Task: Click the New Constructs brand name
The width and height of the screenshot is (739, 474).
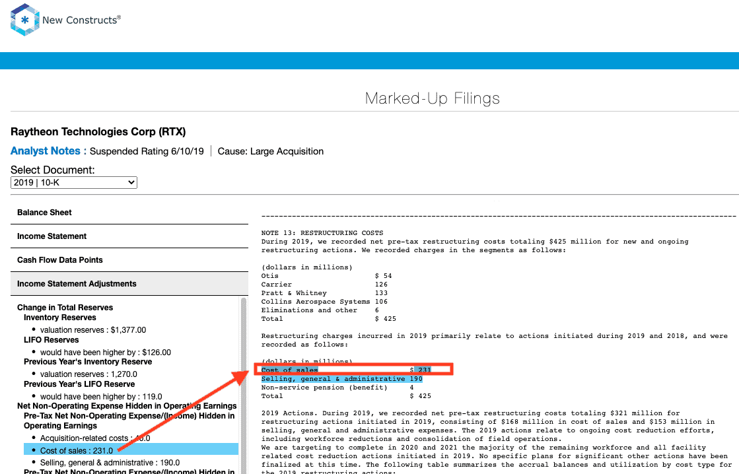Action: click(x=81, y=20)
